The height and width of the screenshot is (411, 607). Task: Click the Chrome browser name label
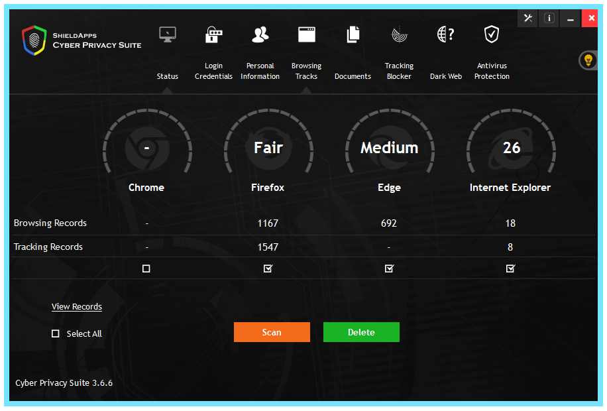146,188
